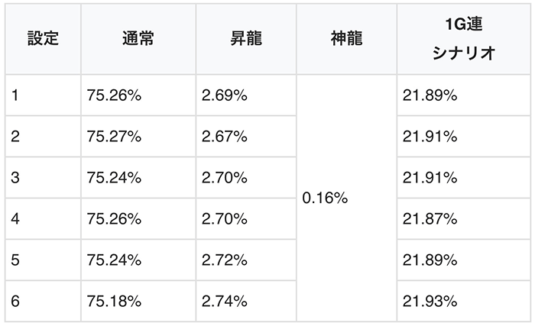This screenshot has height=326, width=535.
Task: Click the 昇龍 column header
Action: 245,38
